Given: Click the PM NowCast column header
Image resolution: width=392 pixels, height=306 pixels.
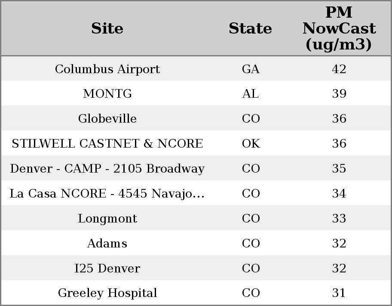Looking at the screenshot, I should coord(339,28).
